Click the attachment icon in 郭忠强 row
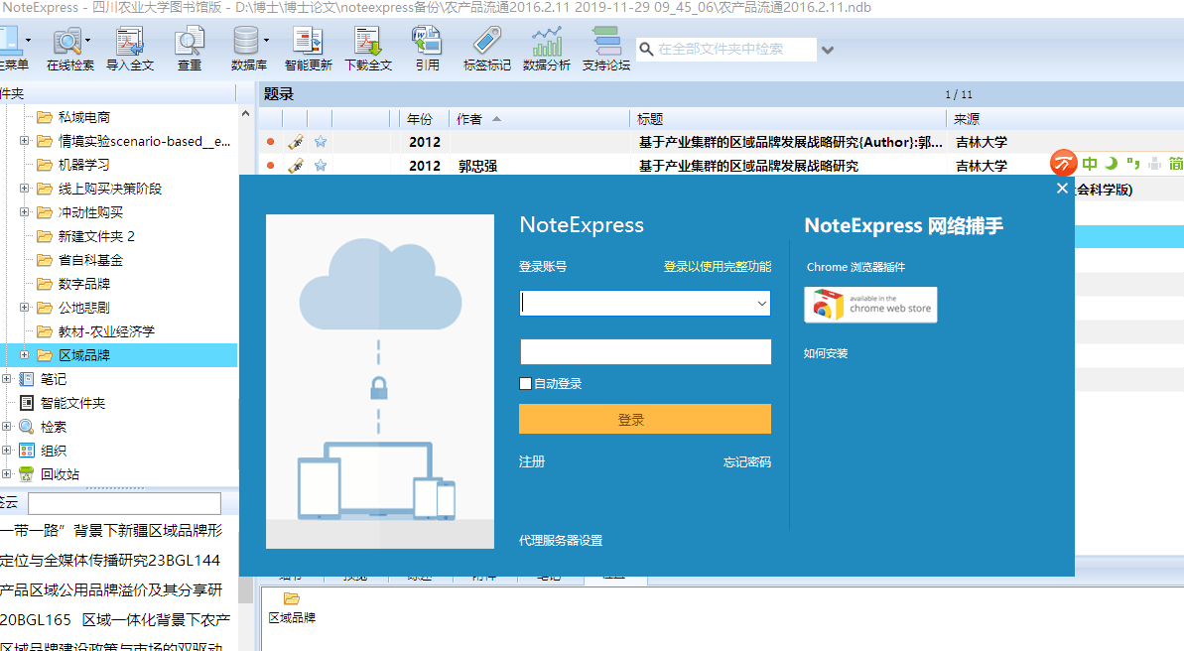This screenshot has height=651, width=1184. pos(295,166)
